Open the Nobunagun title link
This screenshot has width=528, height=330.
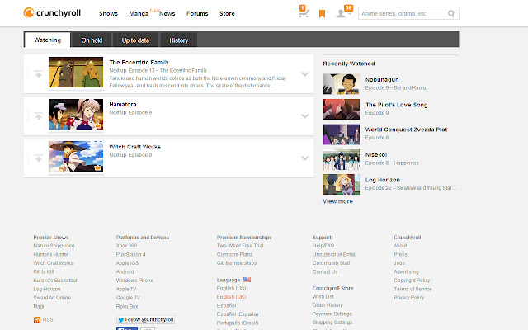[x=382, y=79]
